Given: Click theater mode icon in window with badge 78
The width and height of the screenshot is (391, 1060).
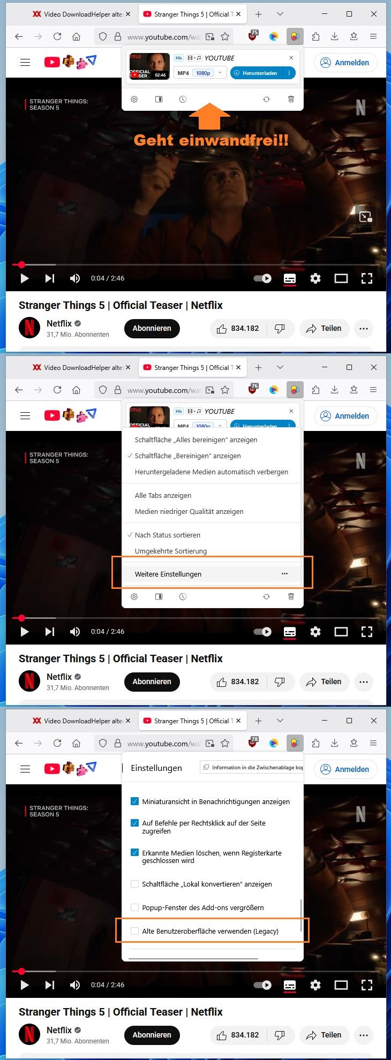Looking at the screenshot, I should click(341, 985).
